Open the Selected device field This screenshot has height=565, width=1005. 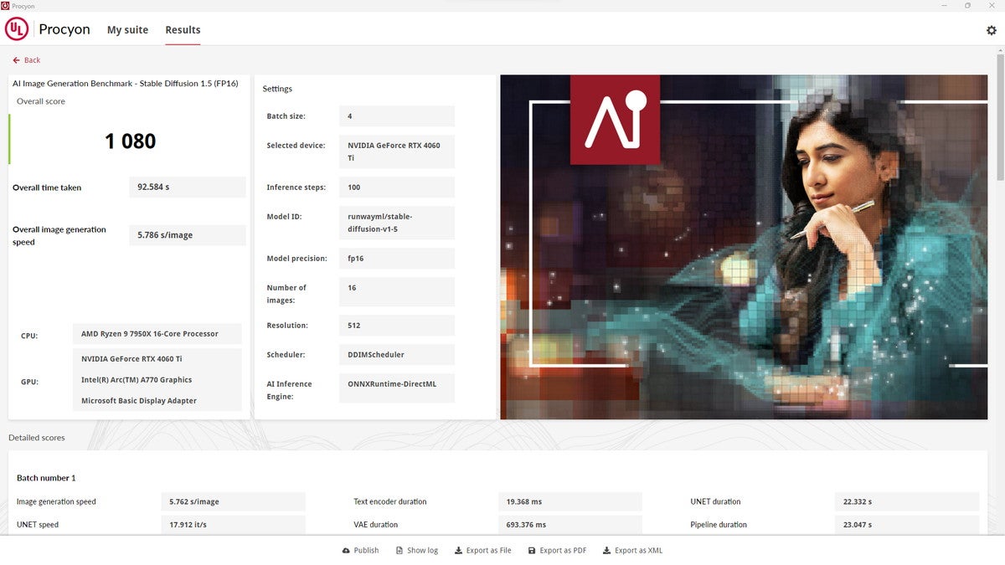pyautogui.click(x=396, y=151)
